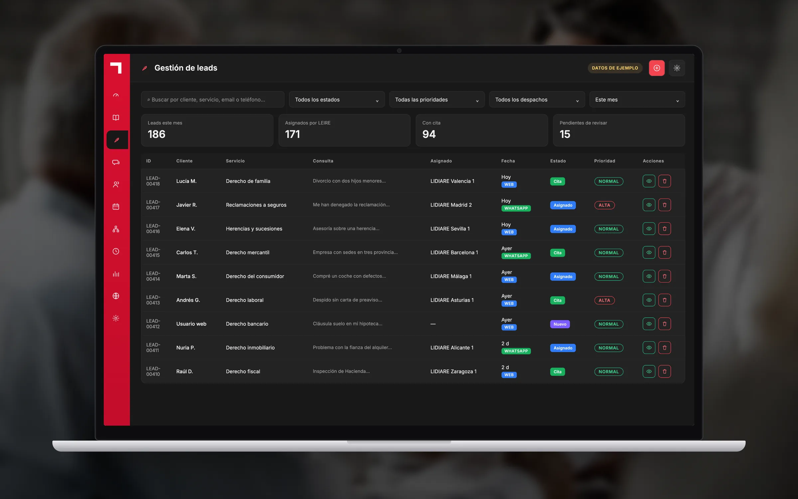View details of Lucía M. lead
The image size is (798, 499).
[x=649, y=181]
